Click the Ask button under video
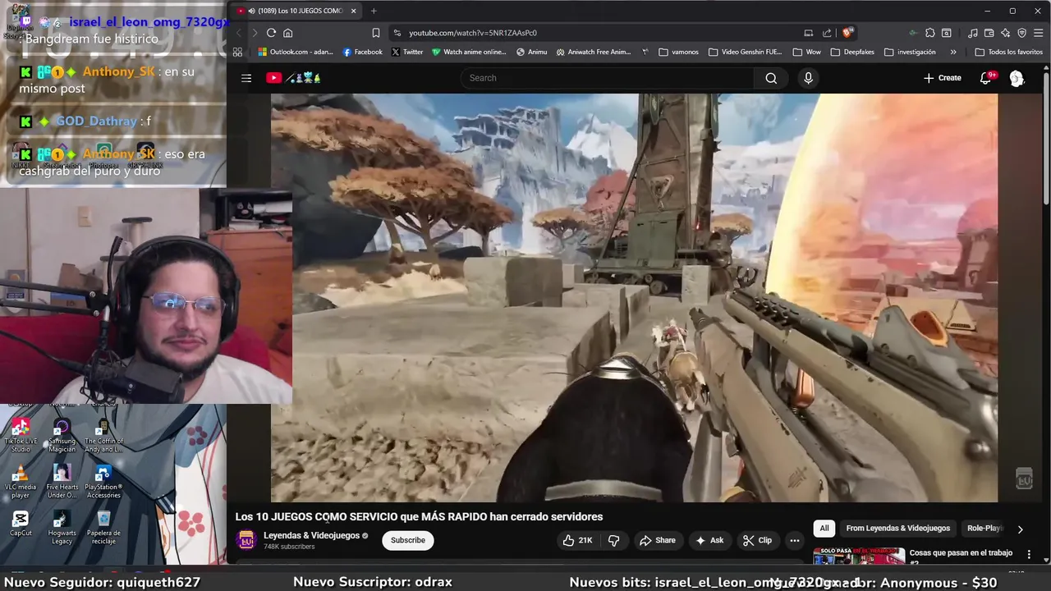The width and height of the screenshot is (1051, 591). [x=709, y=540]
